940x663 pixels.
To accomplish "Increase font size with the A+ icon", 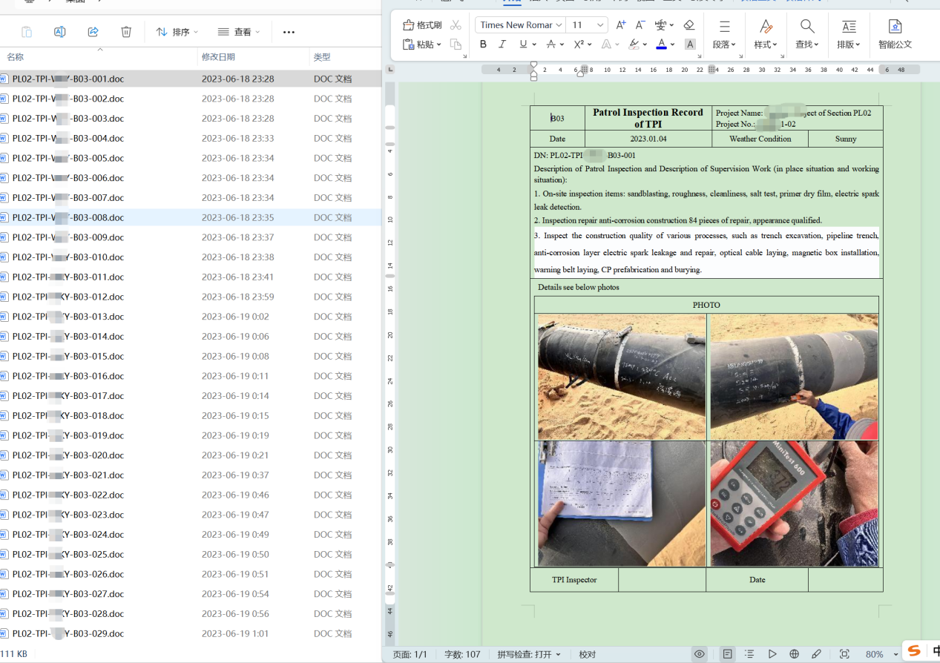I will 621,25.
